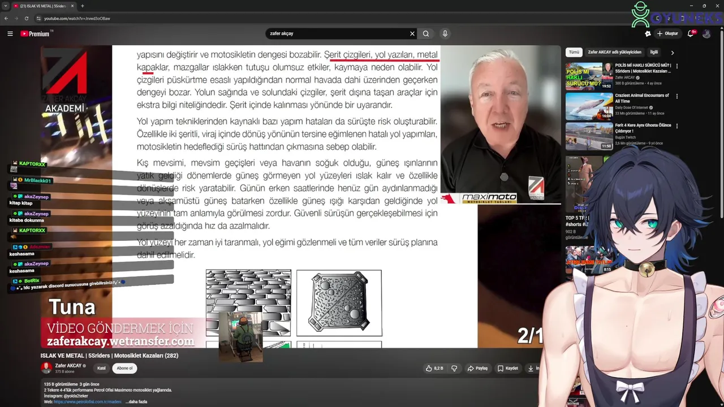Viewport: 724px width, 407px height.
Task: Click the video title 'ISLAK VE METAL'
Action: pos(109,356)
